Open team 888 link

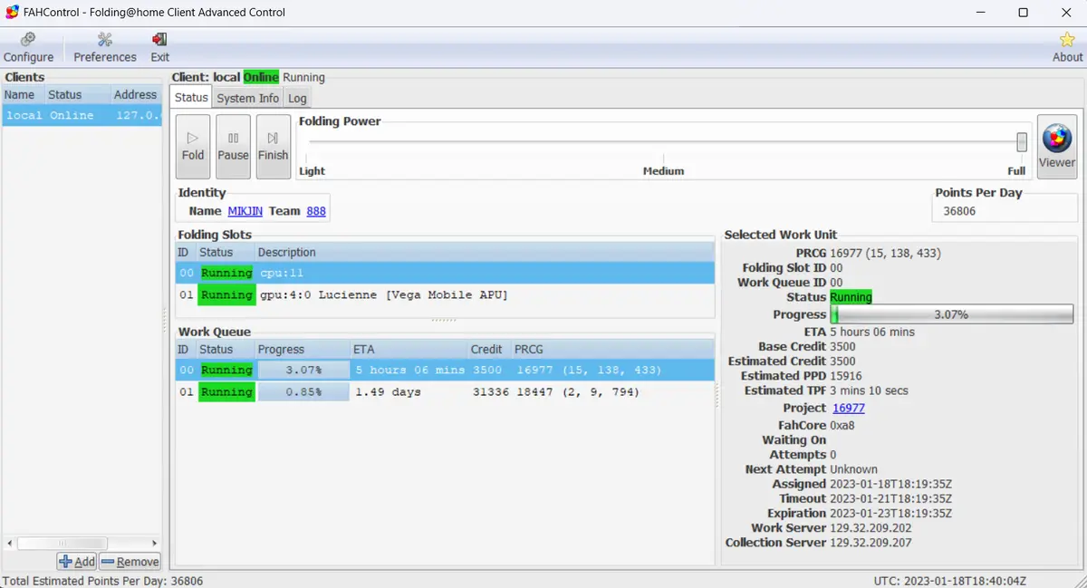click(x=316, y=211)
